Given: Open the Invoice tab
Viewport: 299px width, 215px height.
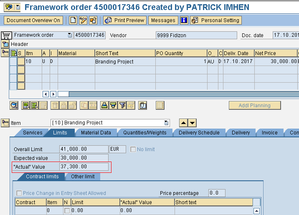Looking at the screenshot, I should tap(270, 133).
